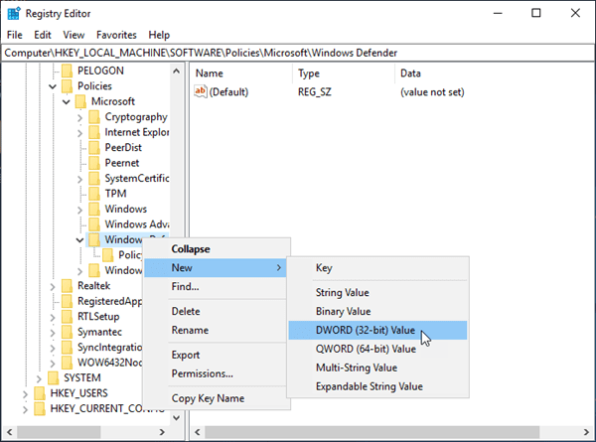Select QWORD (64-bit) Value
This screenshot has height=442, width=596.
(377, 349)
